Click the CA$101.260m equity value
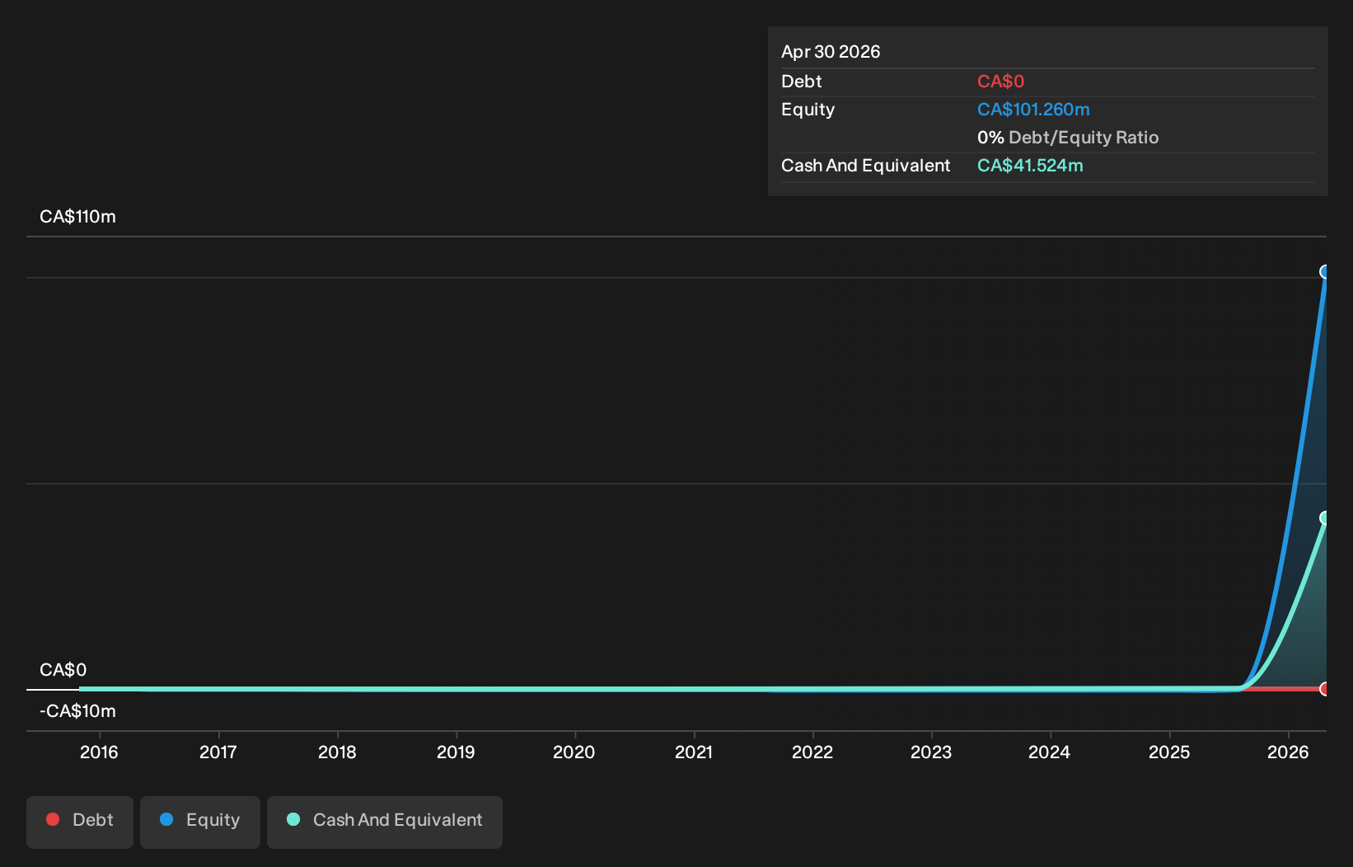This screenshot has height=867, width=1353. click(1033, 110)
